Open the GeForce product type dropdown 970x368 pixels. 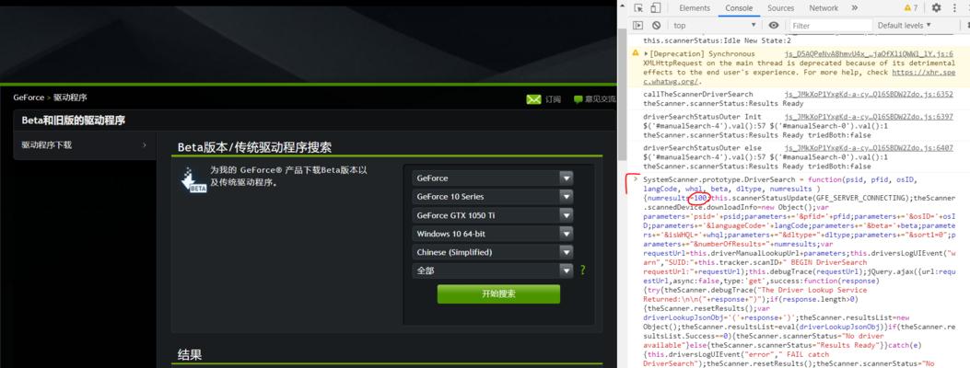[x=493, y=178]
